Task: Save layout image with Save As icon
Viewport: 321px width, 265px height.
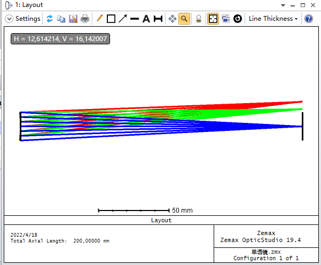Action: (x=73, y=19)
